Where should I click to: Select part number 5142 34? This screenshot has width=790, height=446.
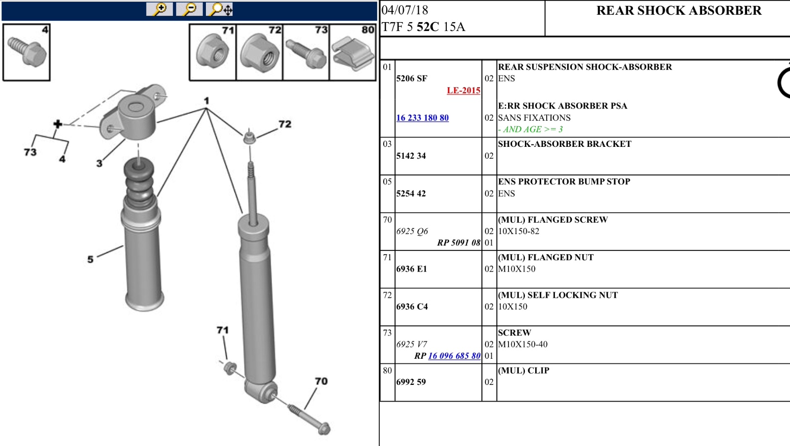pos(411,156)
